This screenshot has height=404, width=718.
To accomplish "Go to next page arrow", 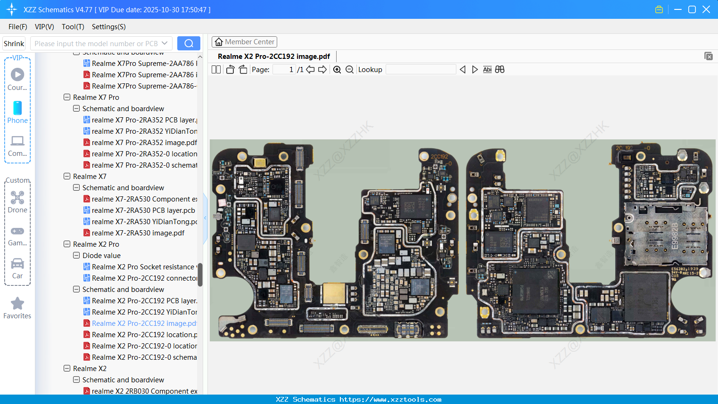I will tap(322, 70).
